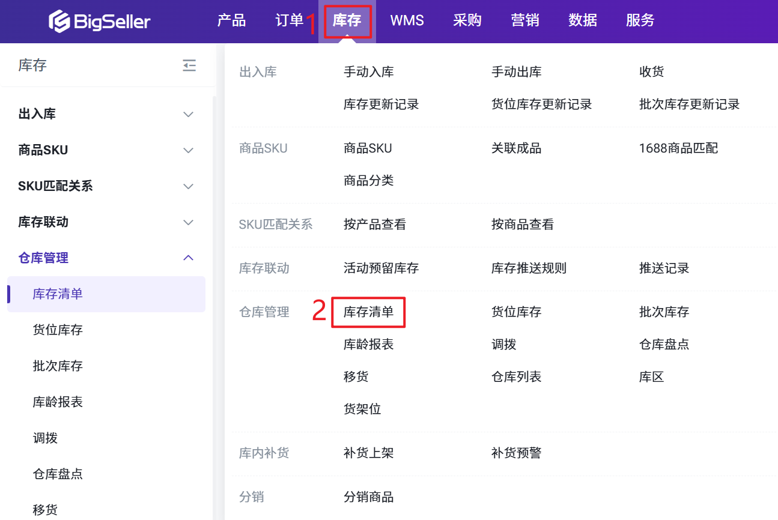
Task: Select 库存清单 in the dropdown menu
Action: click(368, 312)
